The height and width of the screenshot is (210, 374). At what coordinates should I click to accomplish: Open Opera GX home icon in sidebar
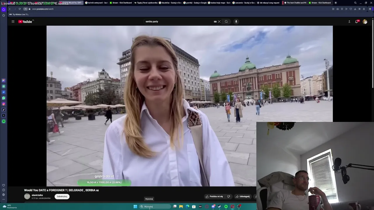pos(4,9)
